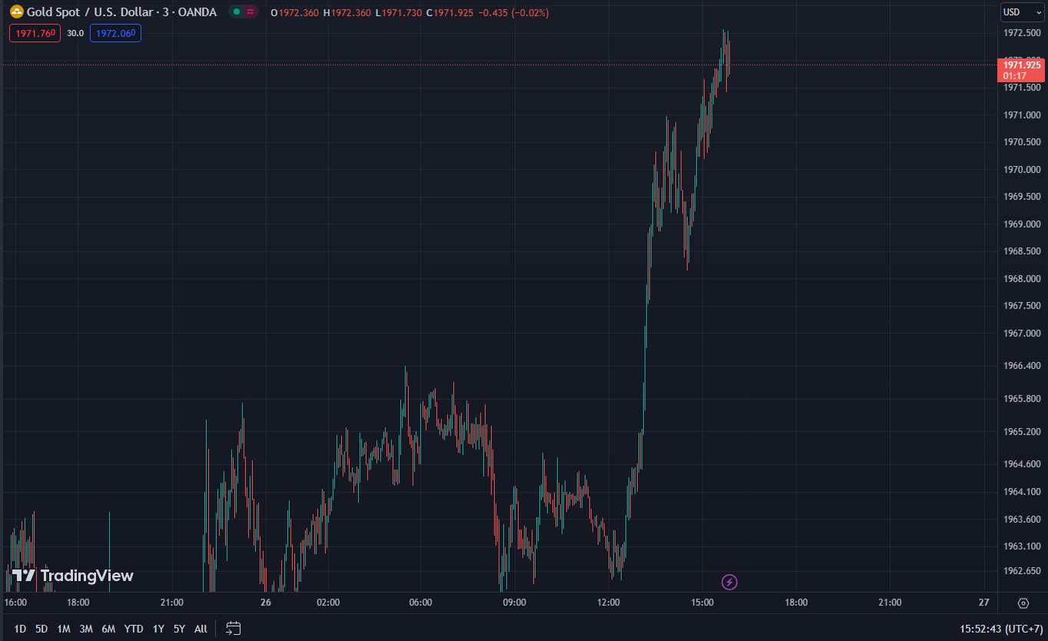Click the Gold Spot symbol logo icon
Image resolution: width=1048 pixels, height=641 pixels.
16,12
